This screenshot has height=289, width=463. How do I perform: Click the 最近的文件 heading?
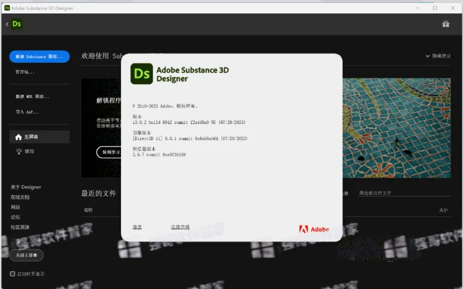point(98,193)
